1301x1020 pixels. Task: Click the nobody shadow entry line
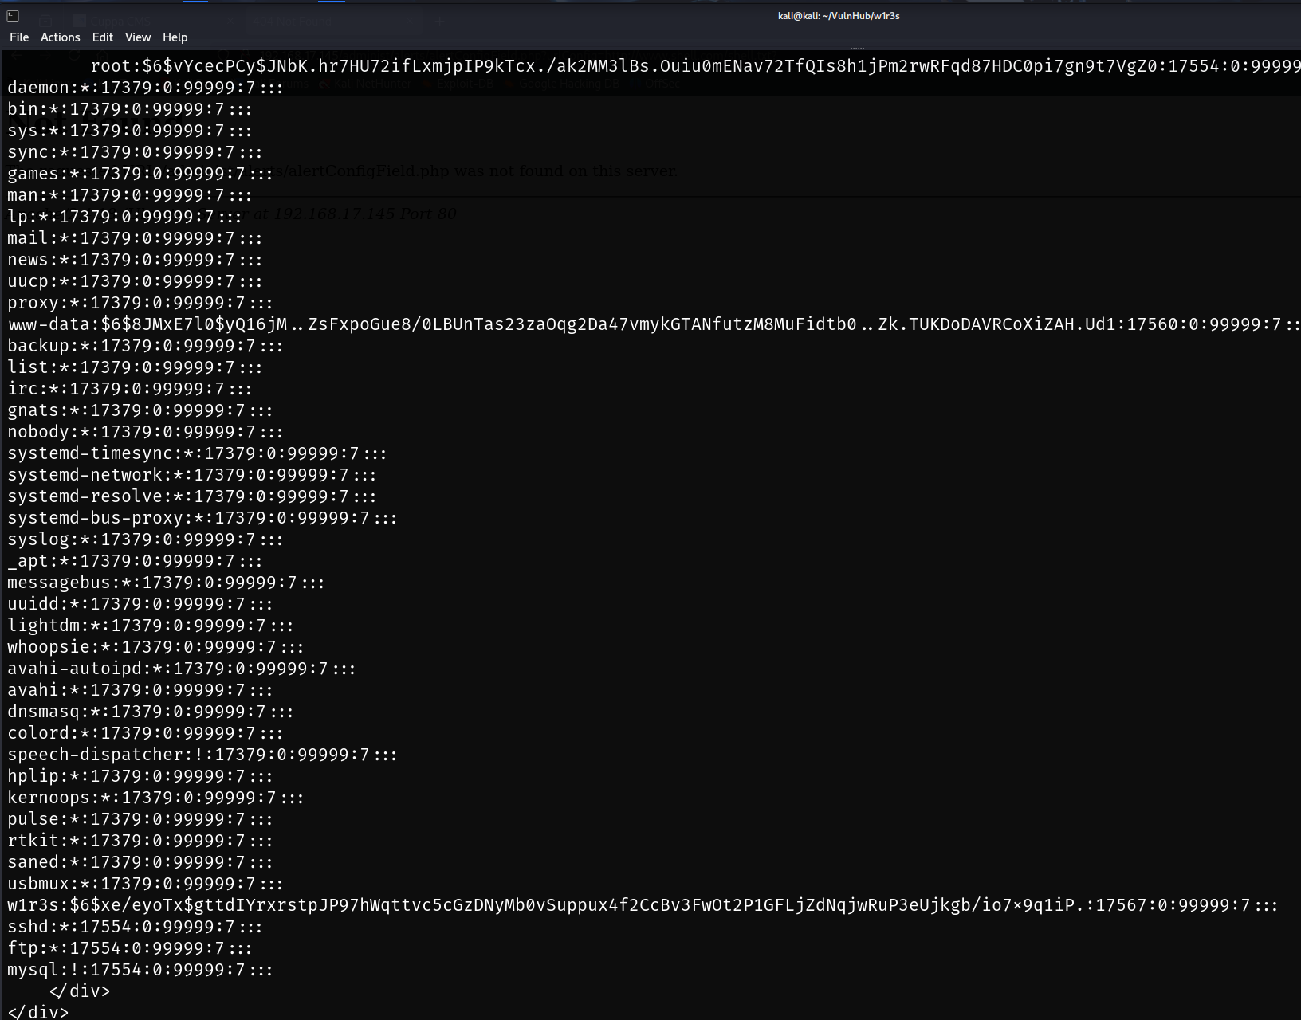pos(145,432)
